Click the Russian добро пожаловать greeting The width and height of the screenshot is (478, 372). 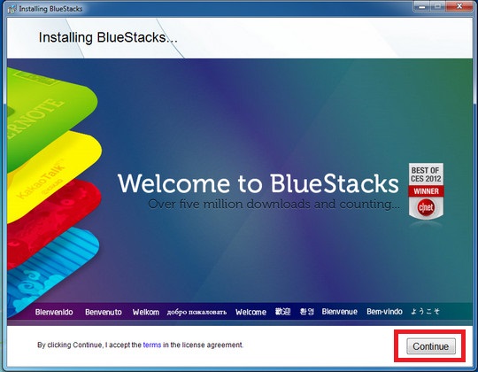pos(197,313)
